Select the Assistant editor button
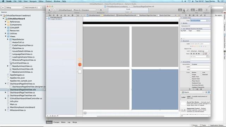This screenshot has width=226, height=127. pos(184,10)
